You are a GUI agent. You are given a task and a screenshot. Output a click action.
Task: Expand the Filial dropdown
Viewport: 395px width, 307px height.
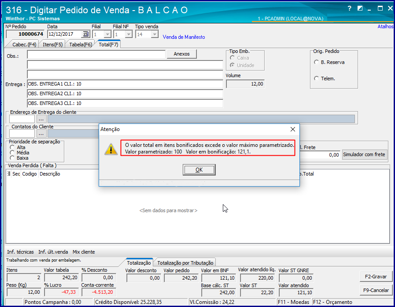[107, 34]
